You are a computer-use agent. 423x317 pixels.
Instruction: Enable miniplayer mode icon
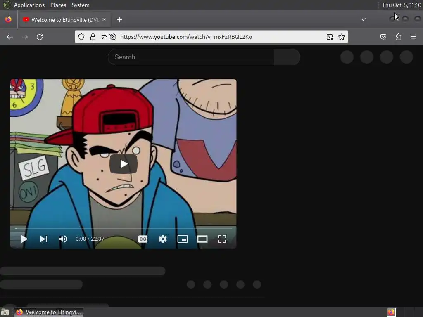pyautogui.click(x=182, y=239)
